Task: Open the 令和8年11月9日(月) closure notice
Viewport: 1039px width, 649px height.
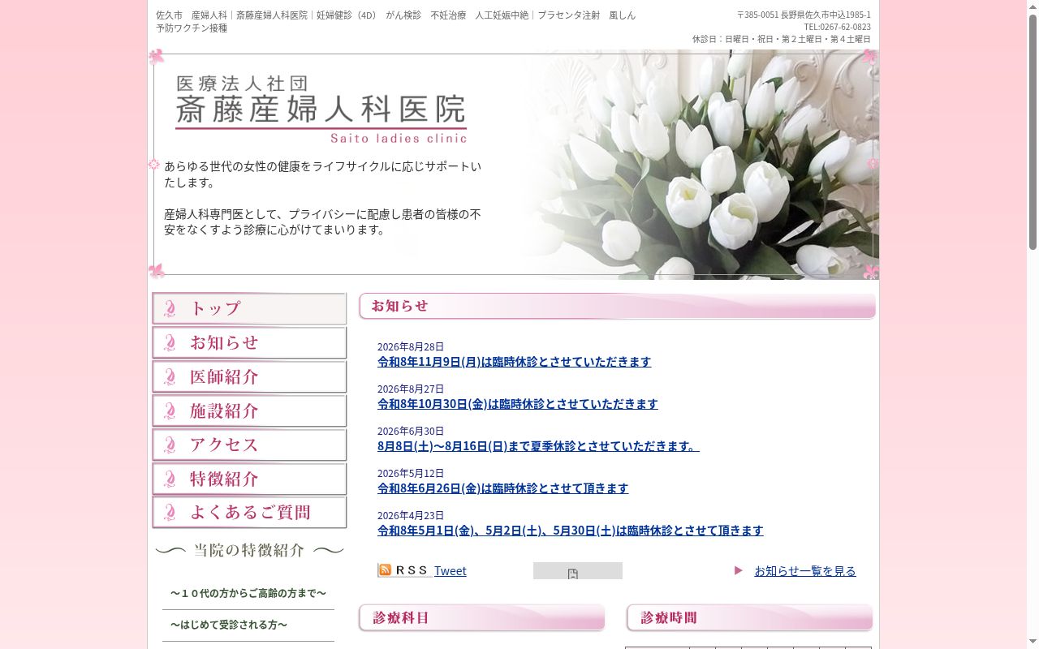Action: (x=514, y=362)
